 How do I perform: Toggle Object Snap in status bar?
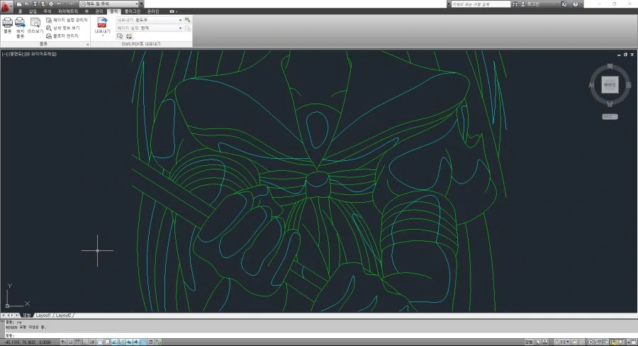click(100, 342)
